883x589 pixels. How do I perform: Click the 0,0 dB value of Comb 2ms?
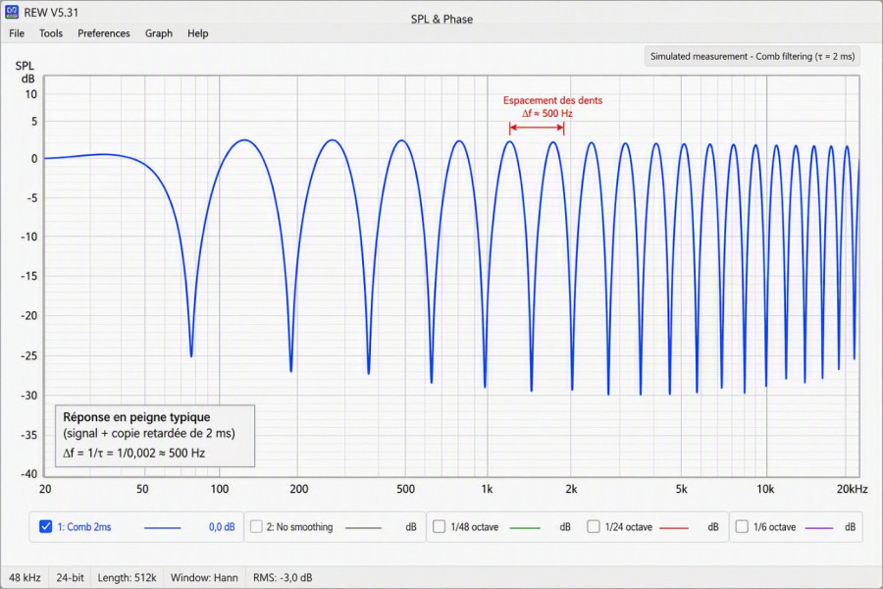coord(222,527)
